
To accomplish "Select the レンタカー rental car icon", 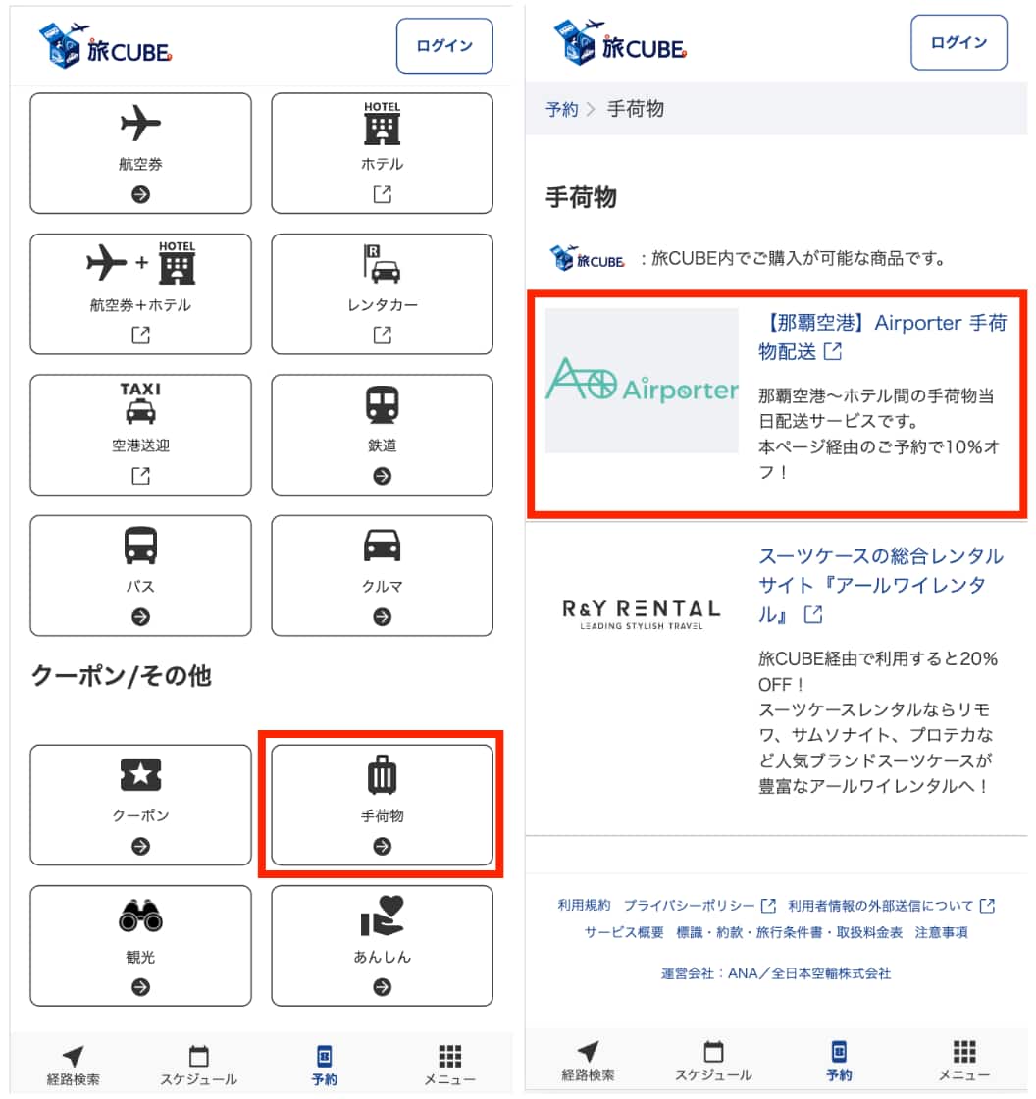I will click(382, 264).
